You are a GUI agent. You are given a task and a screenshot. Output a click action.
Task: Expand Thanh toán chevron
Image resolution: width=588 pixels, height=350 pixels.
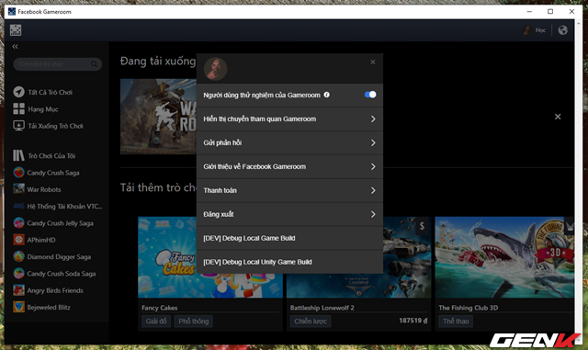373,190
